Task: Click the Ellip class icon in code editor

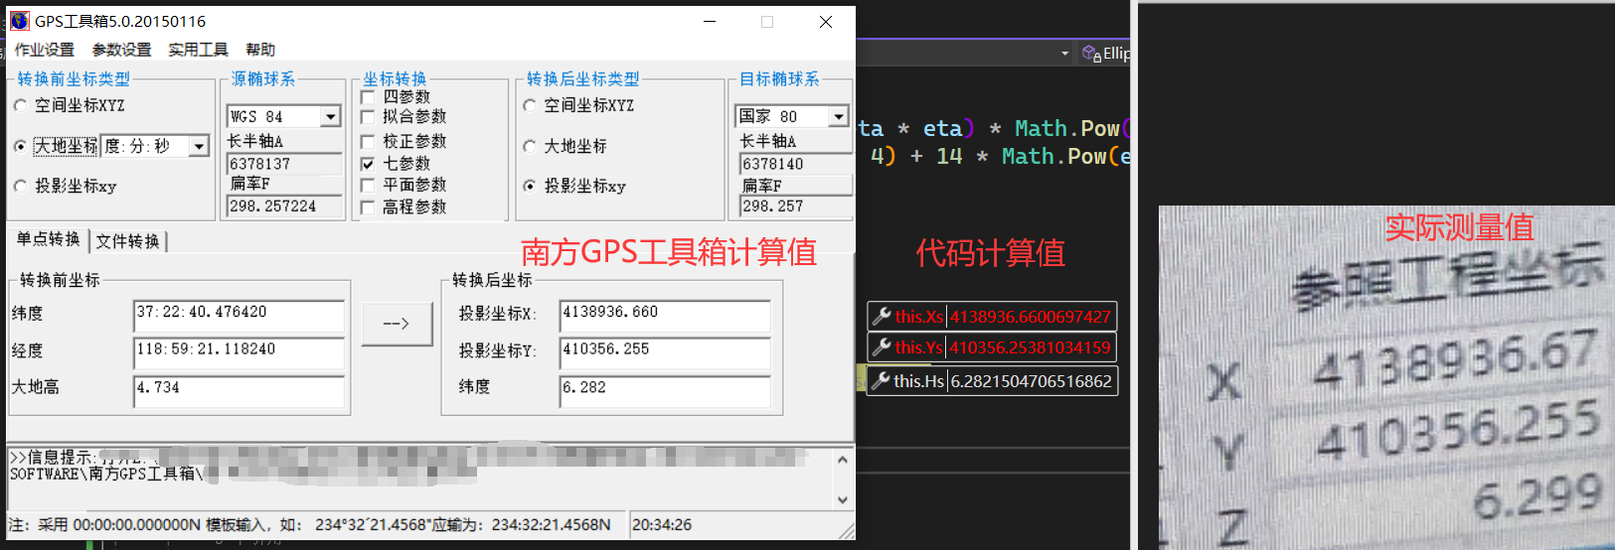Action: pos(1091,53)
